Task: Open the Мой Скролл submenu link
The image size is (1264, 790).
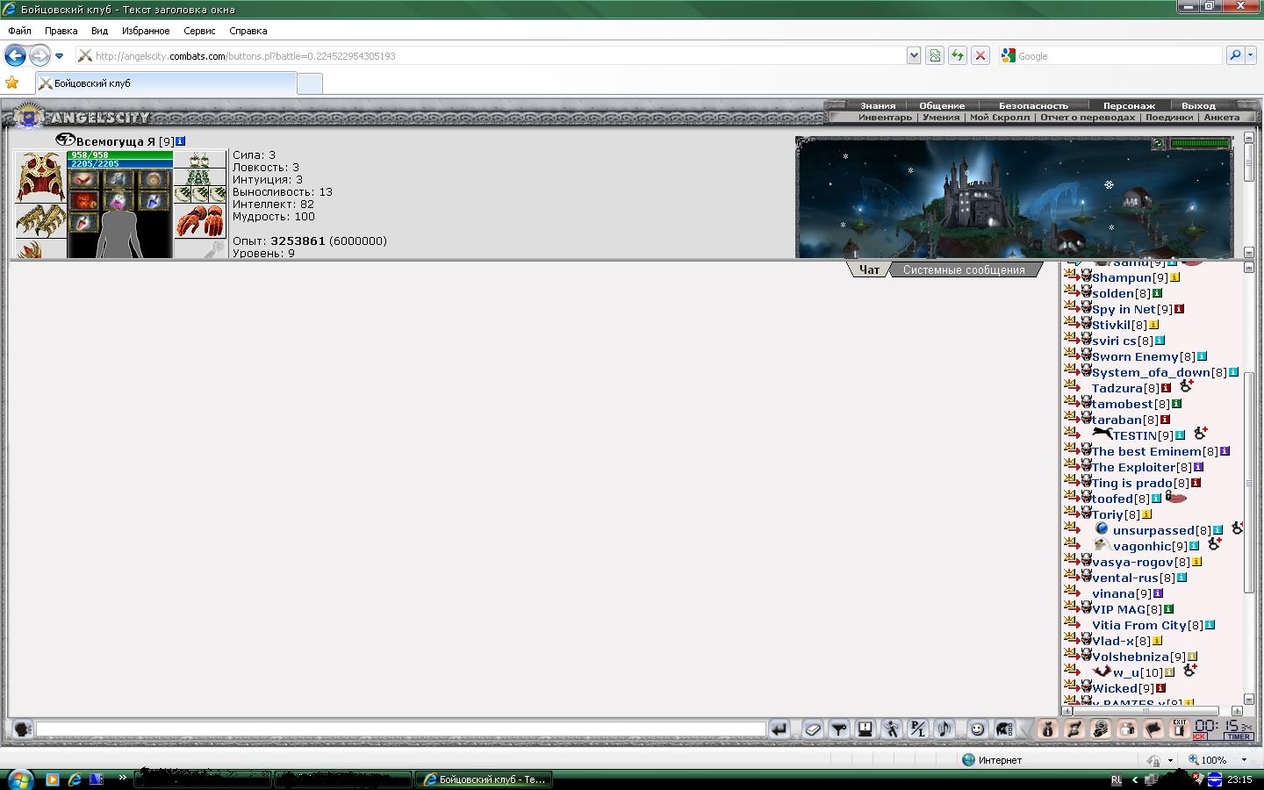Action: [x=1000, y=117]
